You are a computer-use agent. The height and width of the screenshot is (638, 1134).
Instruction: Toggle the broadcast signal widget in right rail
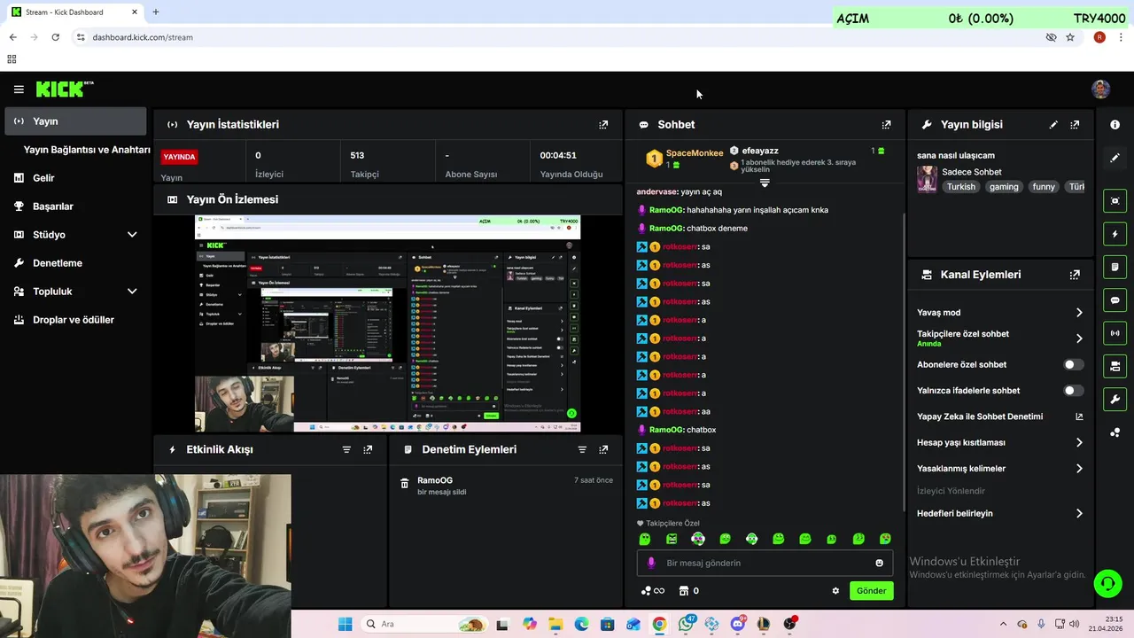pos(1115,333)
